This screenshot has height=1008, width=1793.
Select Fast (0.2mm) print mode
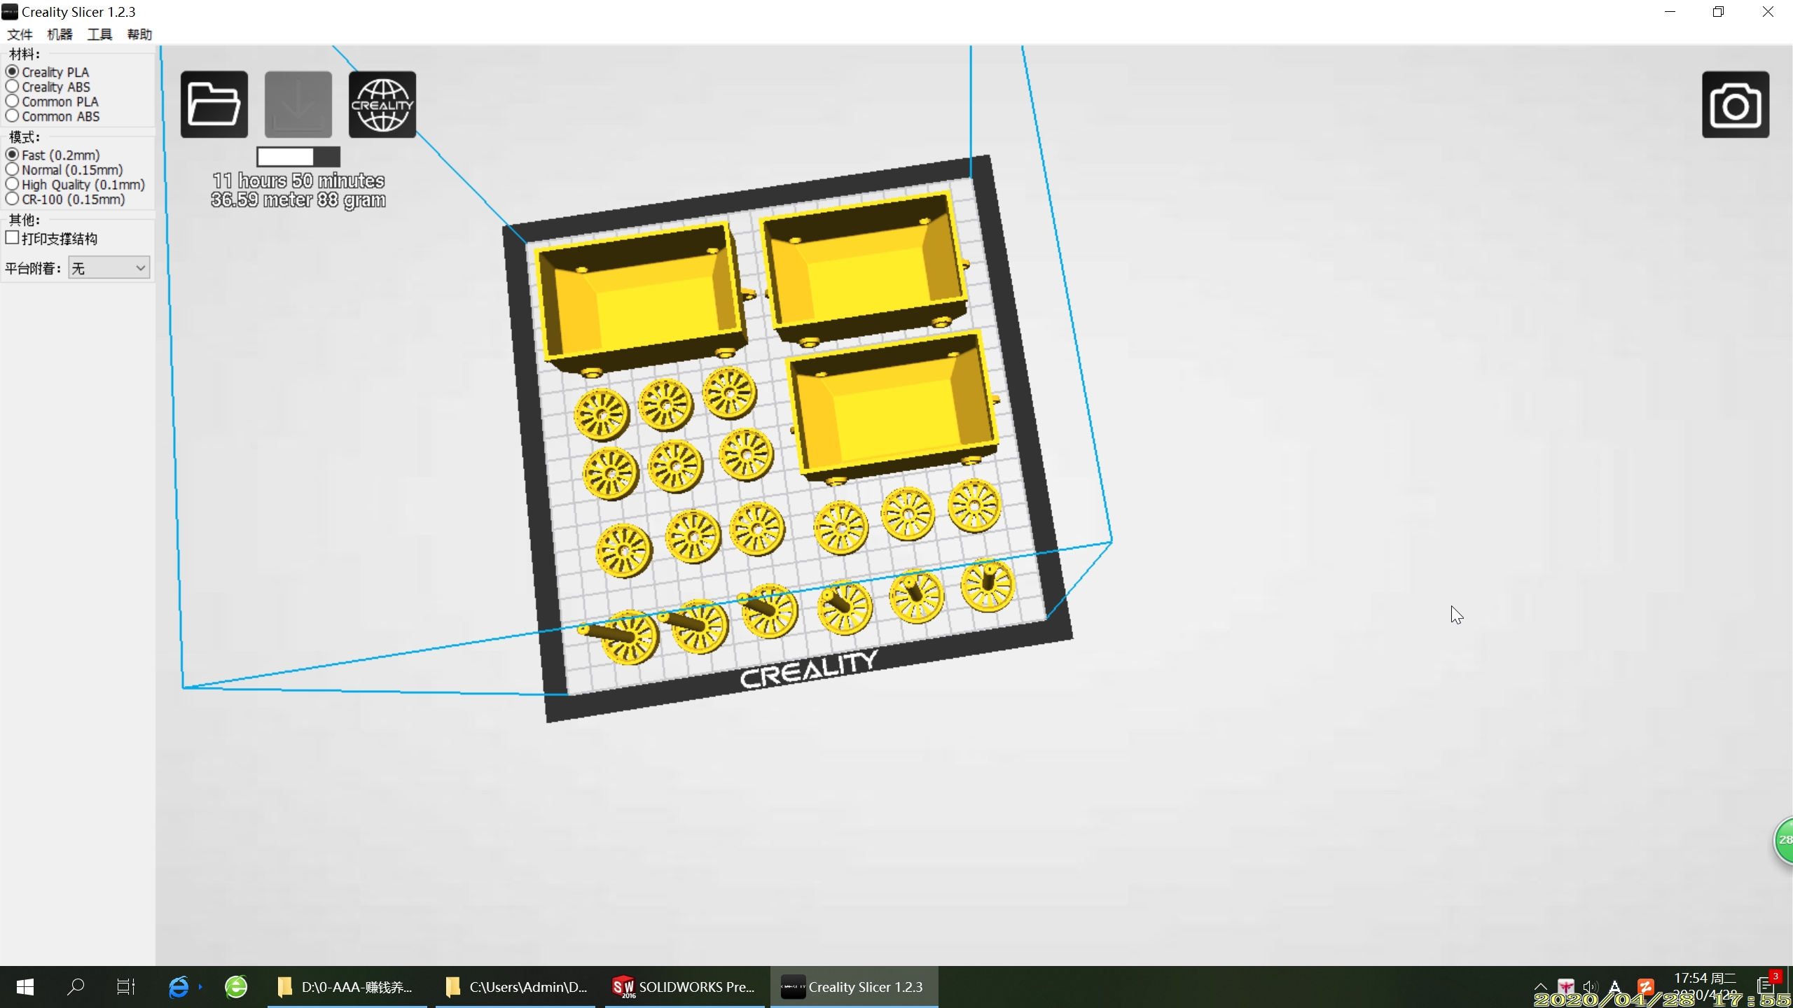pos(53,155)
